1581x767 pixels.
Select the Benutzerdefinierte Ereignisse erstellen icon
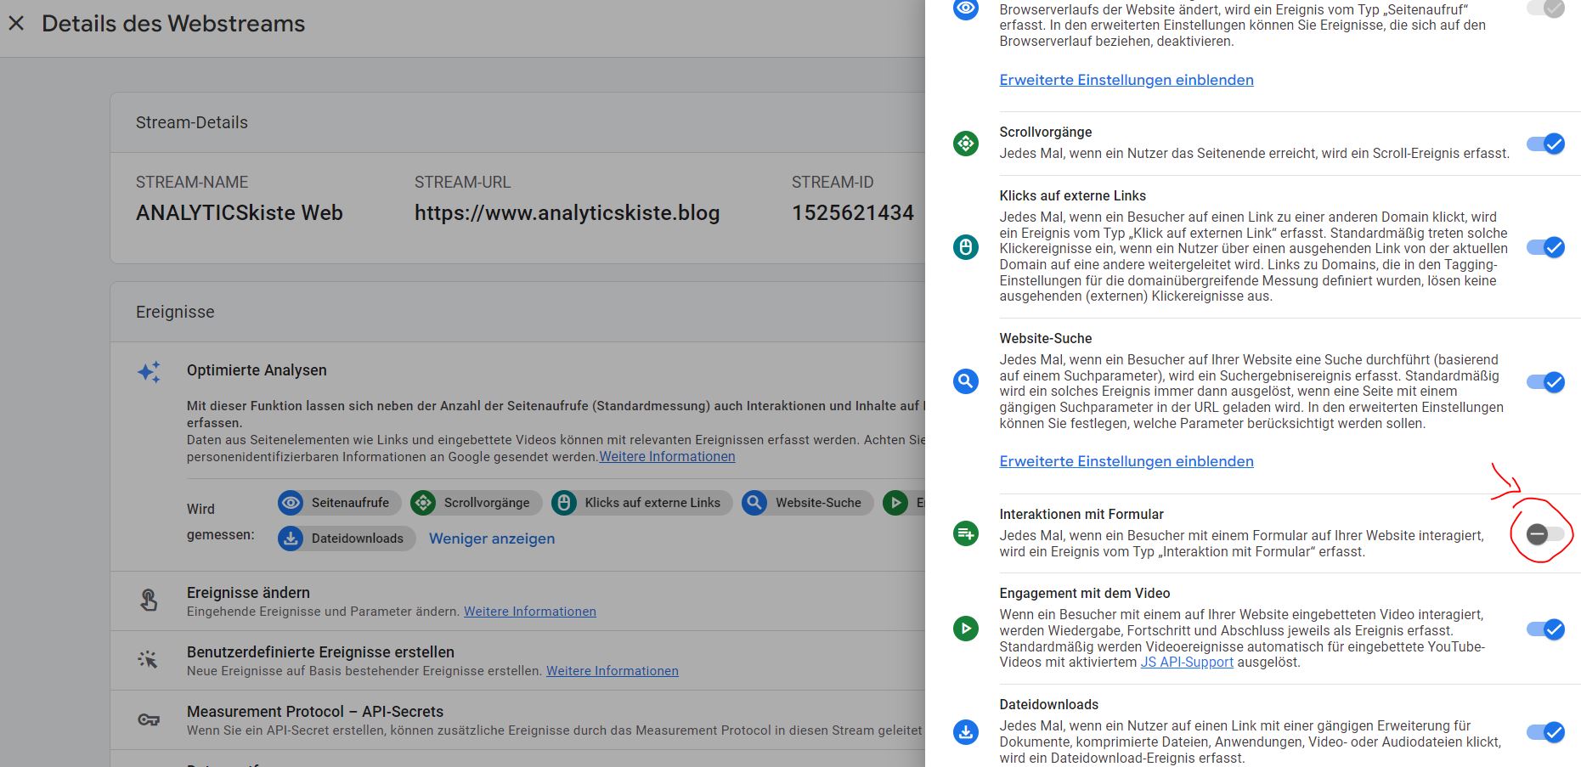149,658
